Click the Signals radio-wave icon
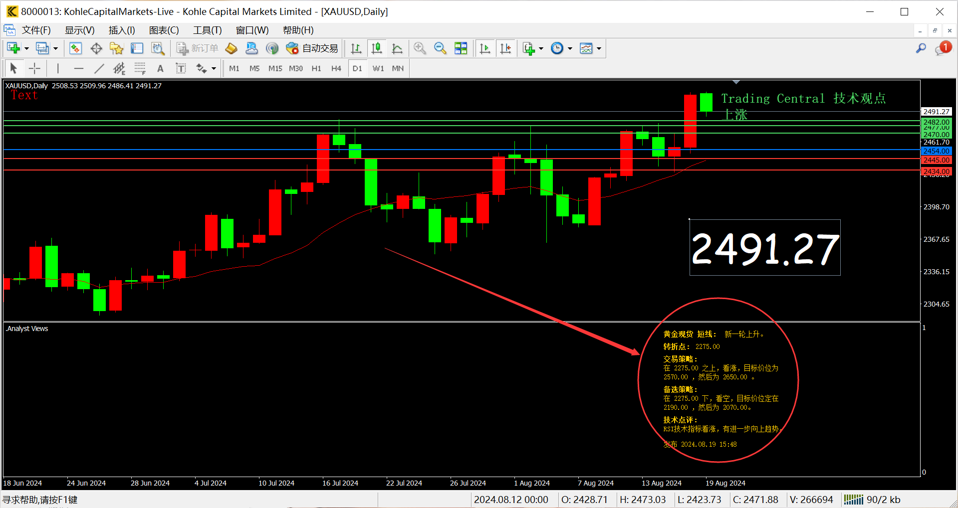Screen dimensions: 958x508 pos(272,48)
